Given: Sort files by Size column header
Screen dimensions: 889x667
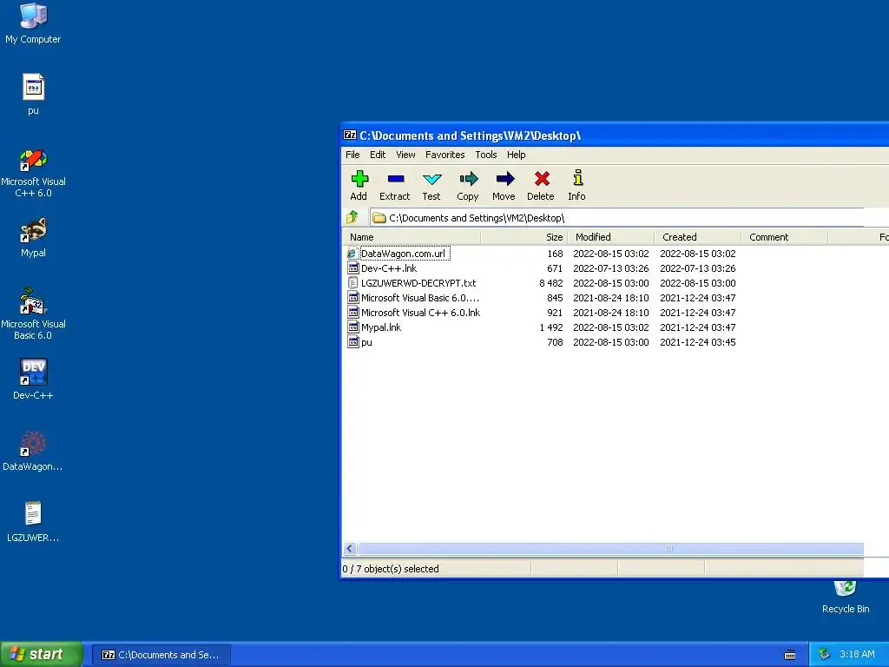Looking at the screenshot, I should coord(524,237).
